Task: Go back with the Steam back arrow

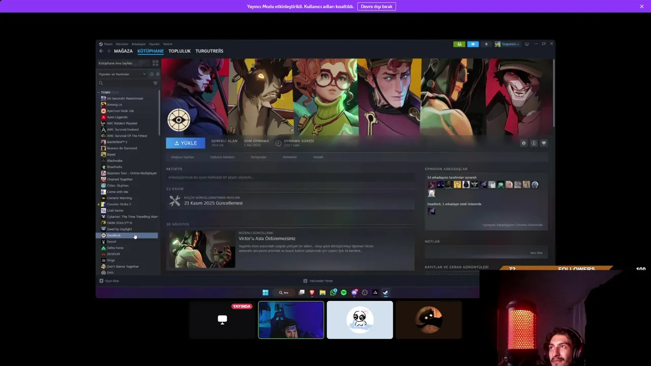Action: [101, 51]
